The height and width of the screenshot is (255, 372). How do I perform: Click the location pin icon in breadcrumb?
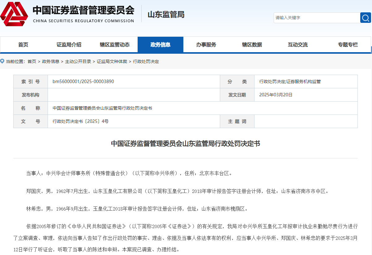pyautogui.click(x=2, y=61)
